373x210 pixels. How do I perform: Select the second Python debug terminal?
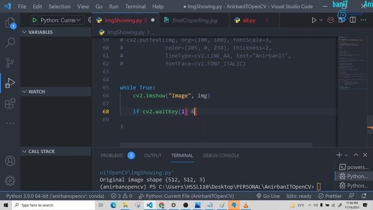click(354, 185)
